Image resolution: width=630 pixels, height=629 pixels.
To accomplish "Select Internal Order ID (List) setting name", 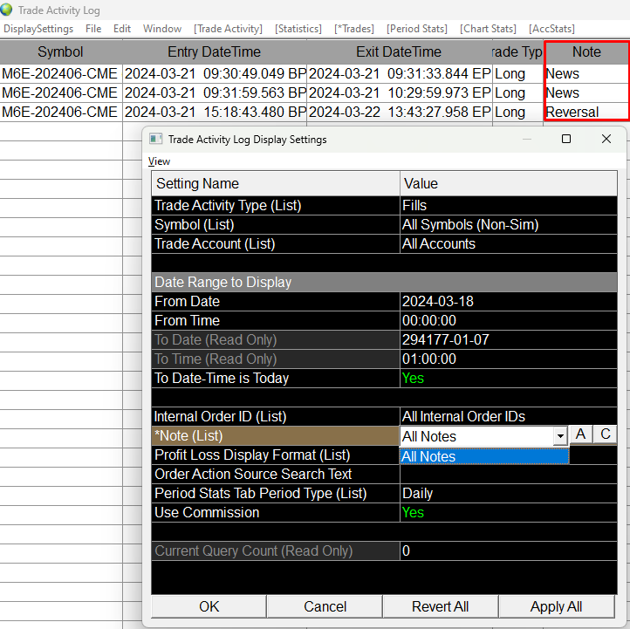I will 276,416.
